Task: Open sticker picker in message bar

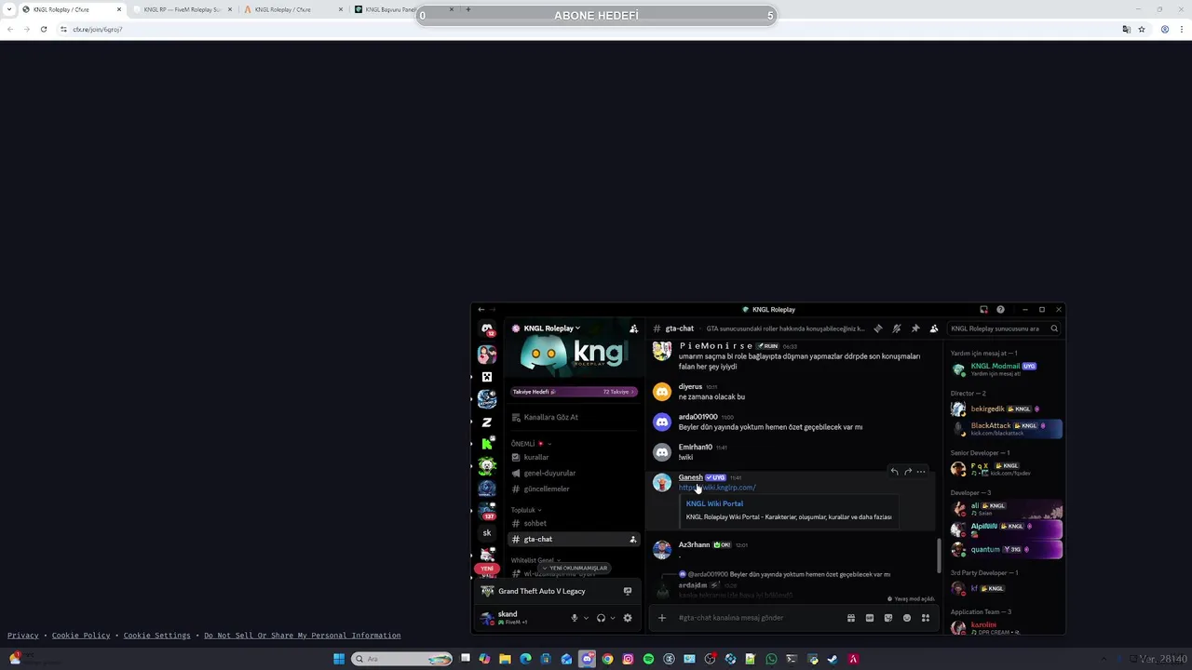Action: (888, 618)
